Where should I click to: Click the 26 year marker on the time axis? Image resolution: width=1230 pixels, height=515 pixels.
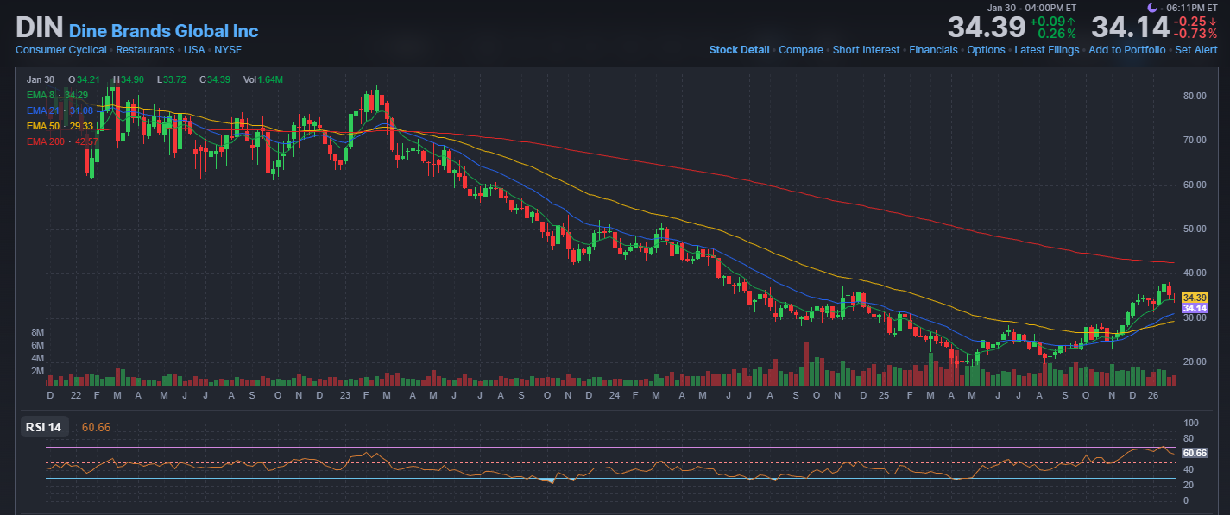(x=1152, y=395)
